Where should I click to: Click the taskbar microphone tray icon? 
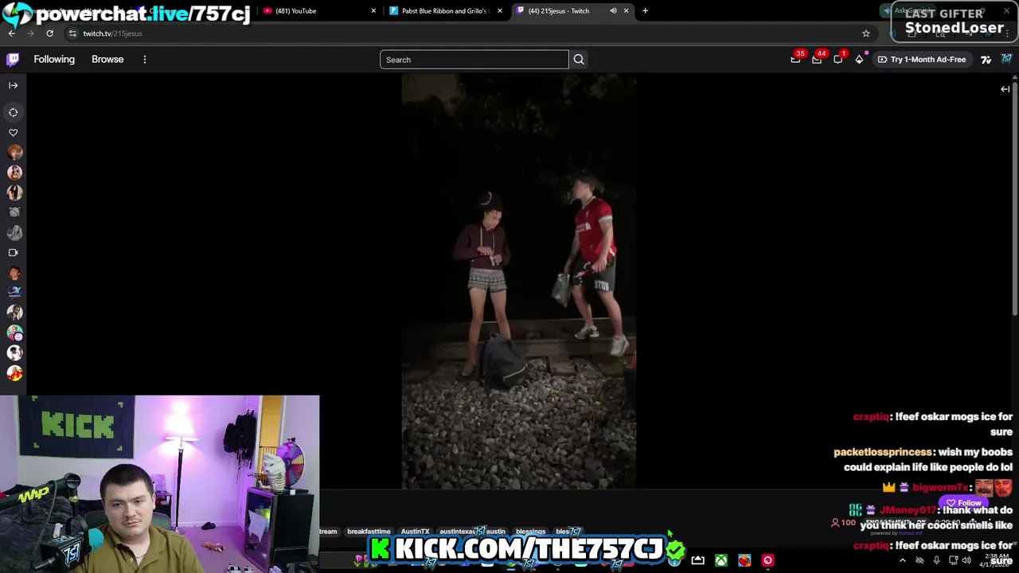[x=936, y=560]
